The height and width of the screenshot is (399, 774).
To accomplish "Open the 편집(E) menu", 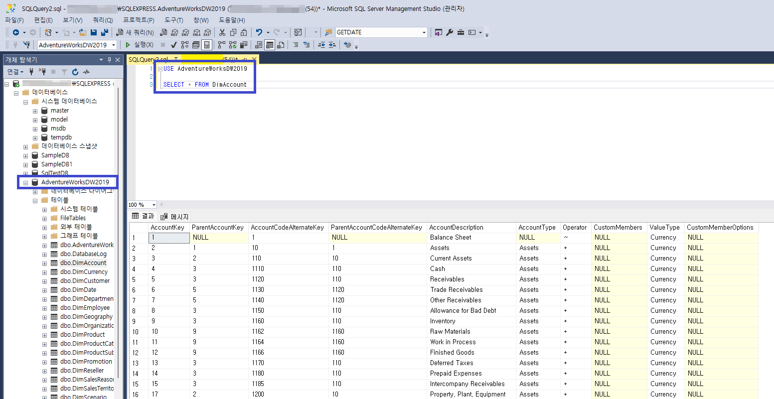I will point(43,20).
